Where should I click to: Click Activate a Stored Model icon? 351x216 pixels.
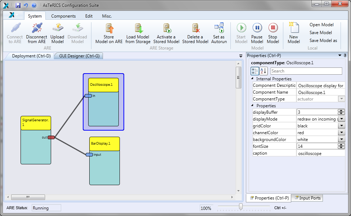[166, 29]
